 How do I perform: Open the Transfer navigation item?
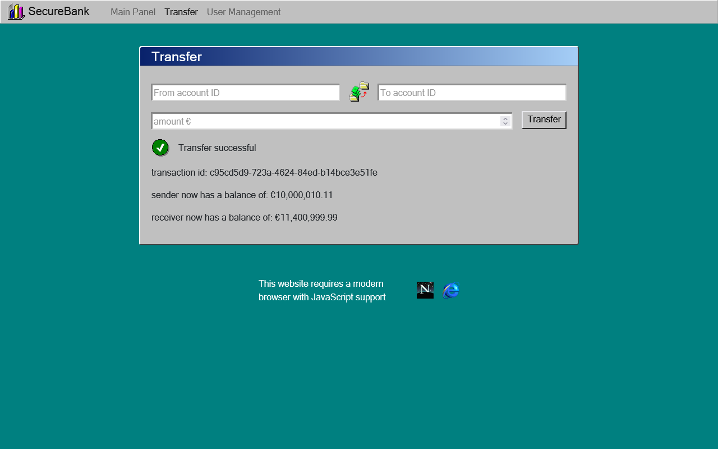181,12
